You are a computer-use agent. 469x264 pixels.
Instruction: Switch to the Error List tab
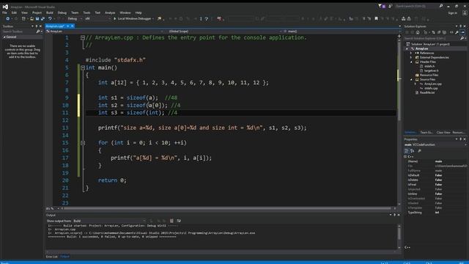(51, 257)
